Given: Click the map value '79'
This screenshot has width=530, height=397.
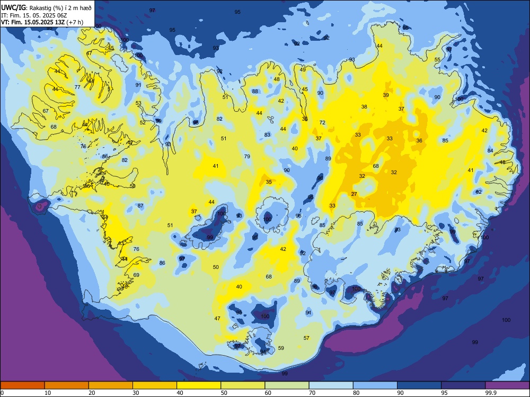Looking at the screenshot, I should [x=247, y=156].
